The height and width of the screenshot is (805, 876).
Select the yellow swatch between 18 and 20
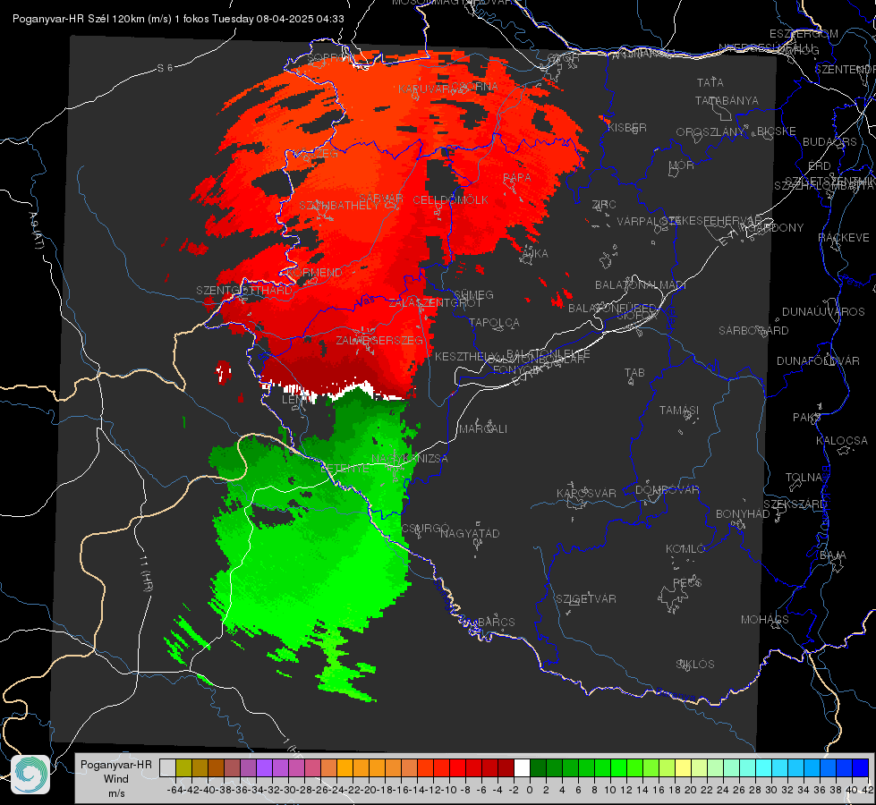tap(683, 767)
